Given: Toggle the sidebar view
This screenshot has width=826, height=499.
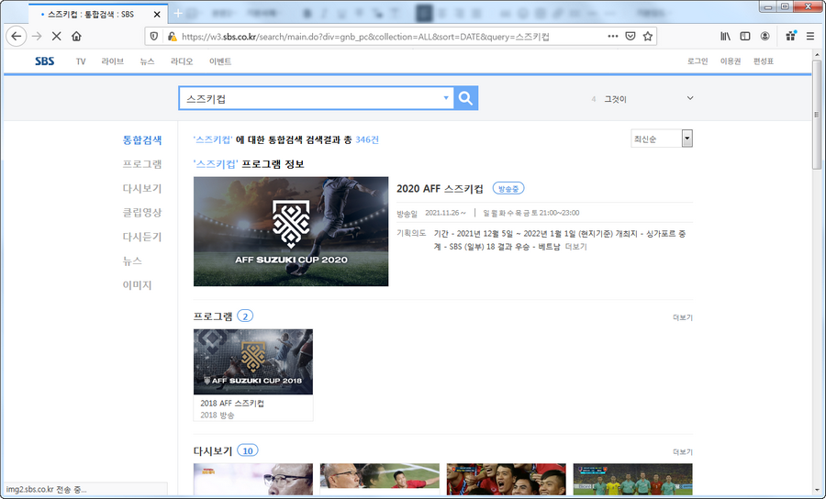Looking at the screenshot, I should pyautogui.click(x=745, y=37).
